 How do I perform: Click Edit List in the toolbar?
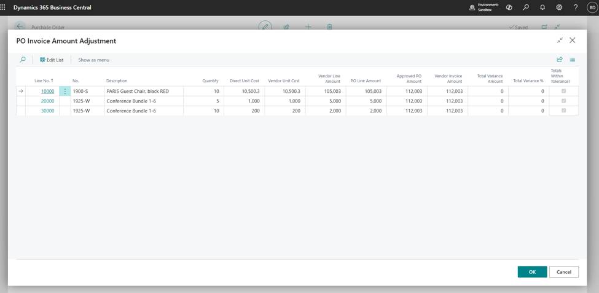52,60
